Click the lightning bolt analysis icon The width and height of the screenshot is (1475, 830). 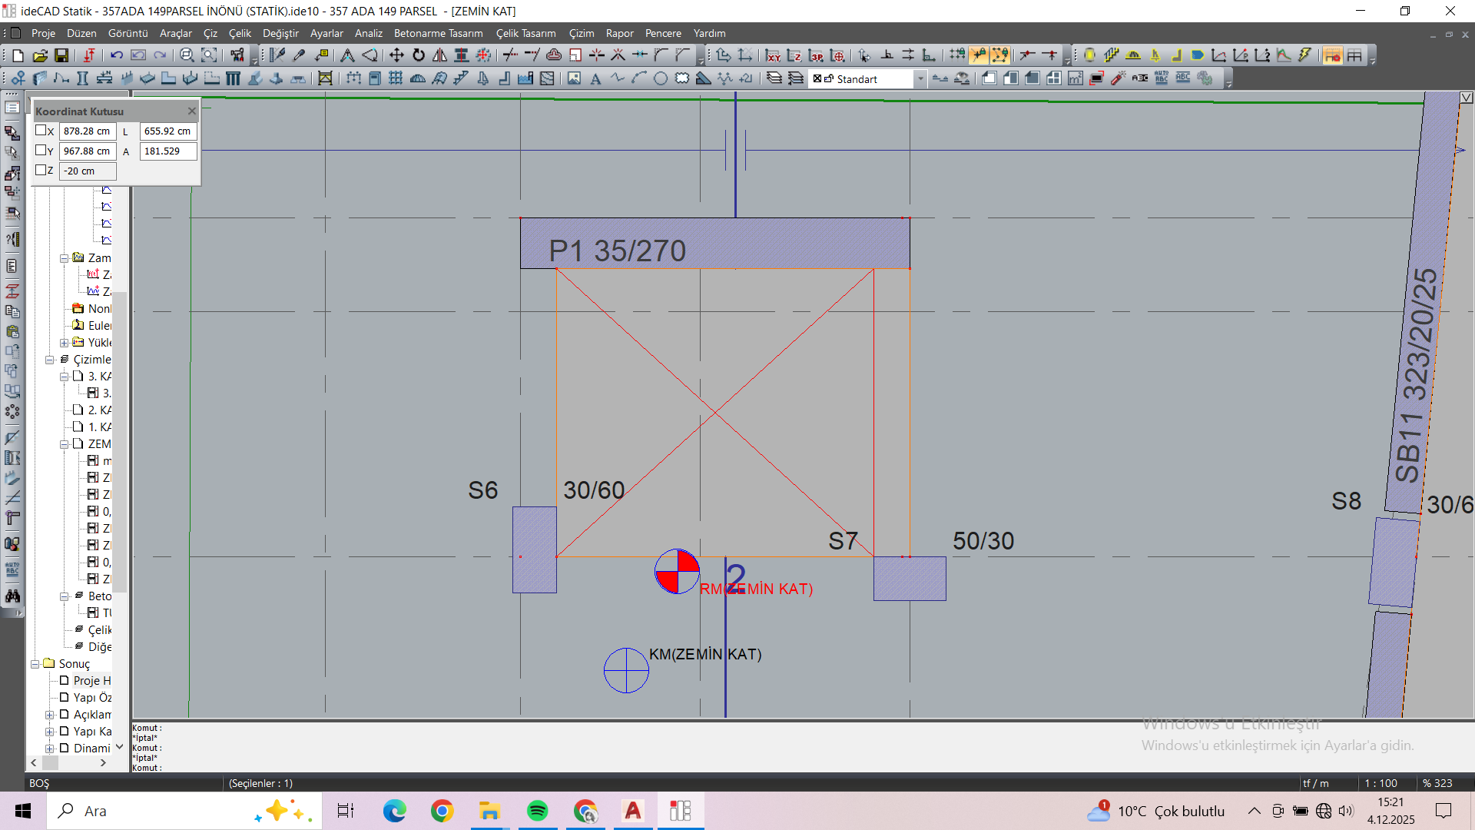coord(1305,55)
